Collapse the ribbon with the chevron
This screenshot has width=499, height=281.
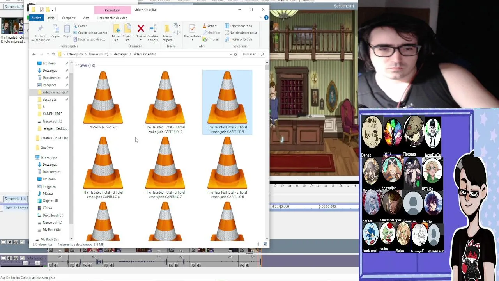[x=261, y=18]
